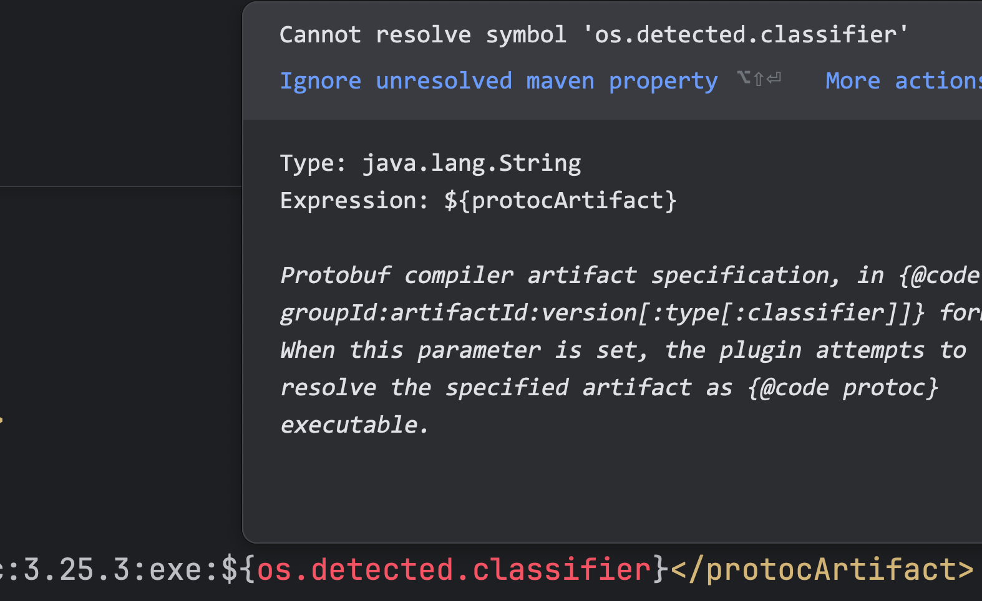Click the red os.detected.classifier property in code

(454, 569)
